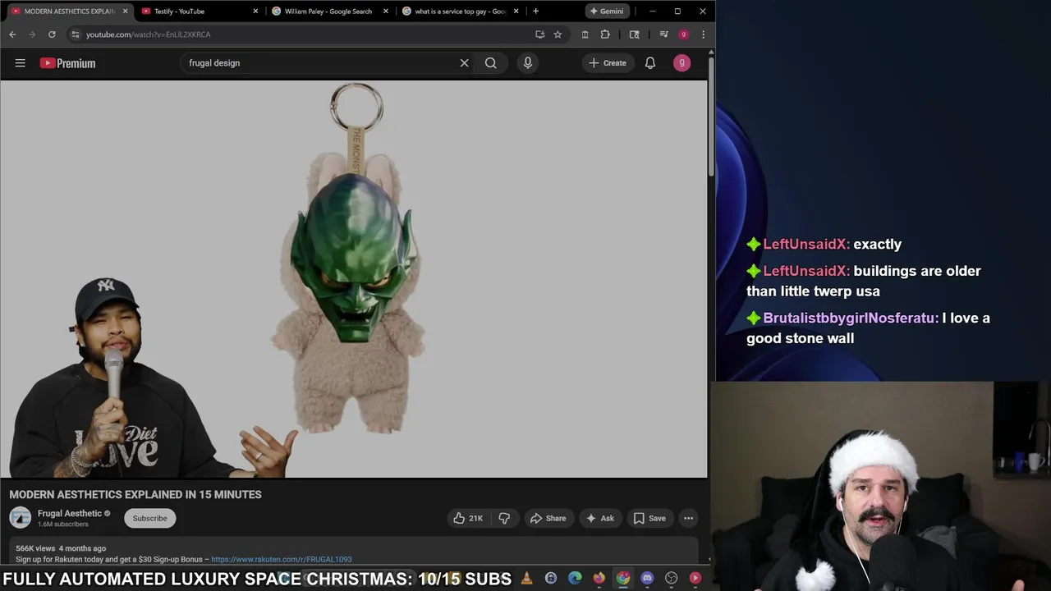
Task: Click the Share button
Action: (x=548, y=518)
